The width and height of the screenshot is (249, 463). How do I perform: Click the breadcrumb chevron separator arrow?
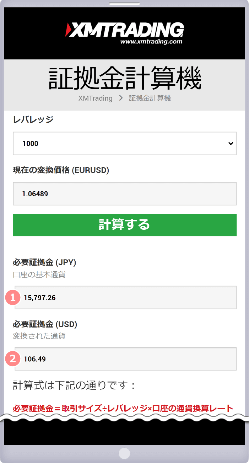coord(121,98)
